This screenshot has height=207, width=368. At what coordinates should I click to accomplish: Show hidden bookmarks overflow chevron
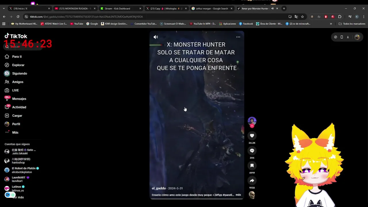[x=331, y=24]
